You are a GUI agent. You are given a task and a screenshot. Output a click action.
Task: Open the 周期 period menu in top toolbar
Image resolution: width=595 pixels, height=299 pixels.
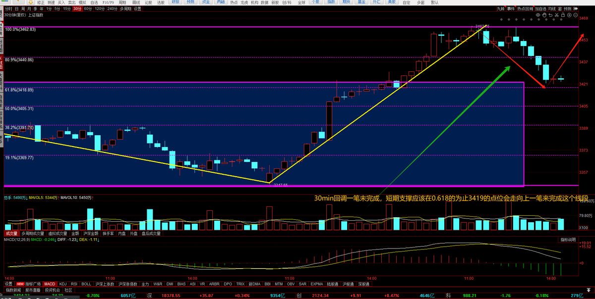click(122, 2)
